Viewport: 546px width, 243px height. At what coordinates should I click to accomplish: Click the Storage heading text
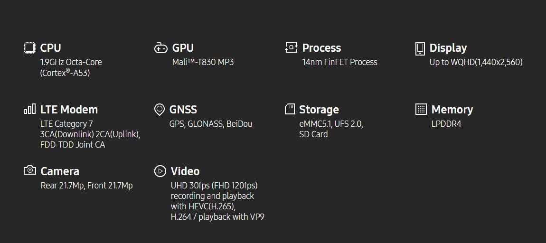(319, 110)
